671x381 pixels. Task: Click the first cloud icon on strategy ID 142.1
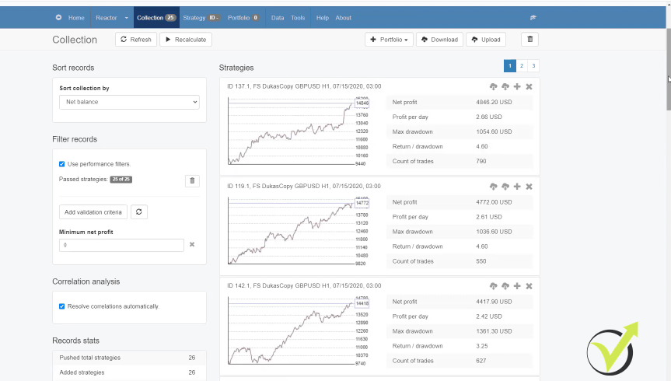coord(493,286)
